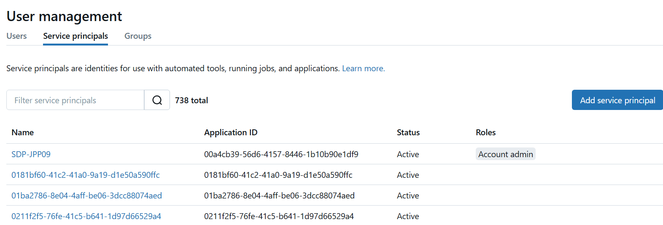
Task: Click the 738 total count label
Action: [x=191, y=100]
